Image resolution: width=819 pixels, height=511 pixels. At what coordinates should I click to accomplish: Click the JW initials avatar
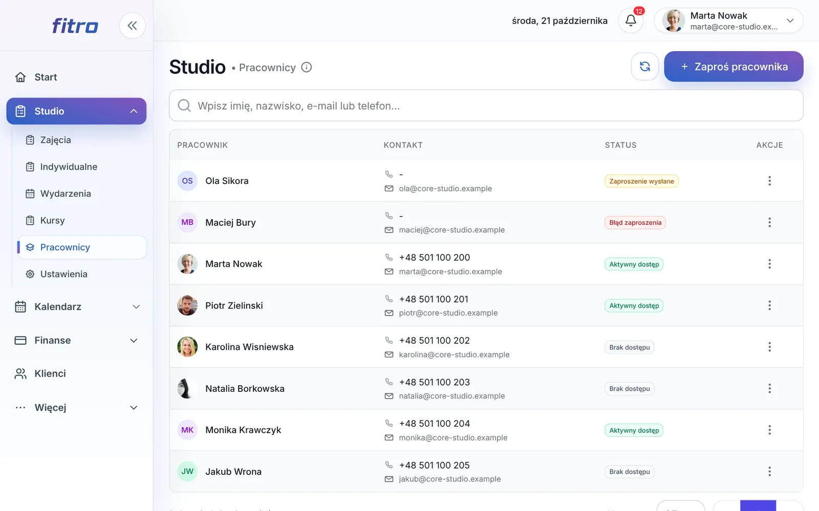click(x=187, y=472)
